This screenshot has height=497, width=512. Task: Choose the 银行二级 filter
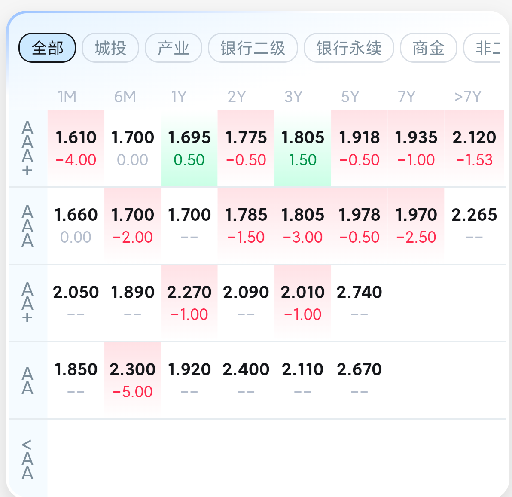click(x=253, y=48)
